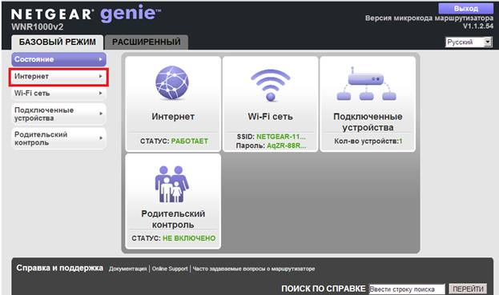Click the НЕ ВКЛЮЧЕНО status text
Viewport: 499px width, 295px height.
click(x=189, y=238)
